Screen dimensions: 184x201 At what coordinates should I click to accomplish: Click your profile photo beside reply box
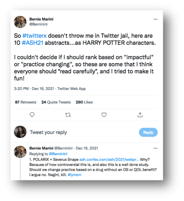click(20, 132)
